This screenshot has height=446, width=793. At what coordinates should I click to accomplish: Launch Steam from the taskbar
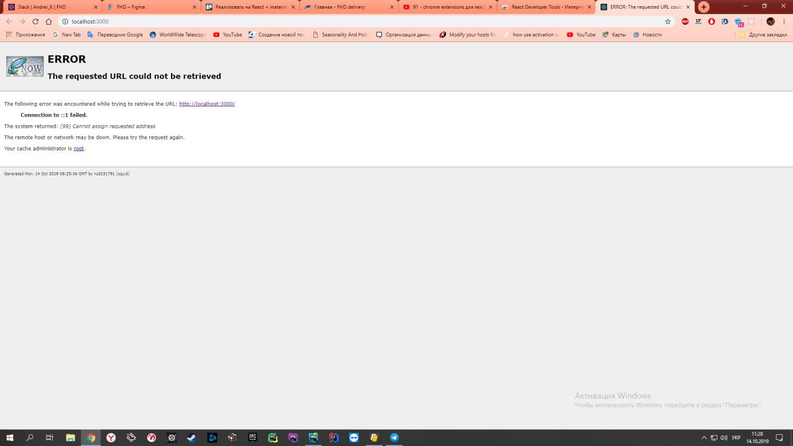pos(192,437)
